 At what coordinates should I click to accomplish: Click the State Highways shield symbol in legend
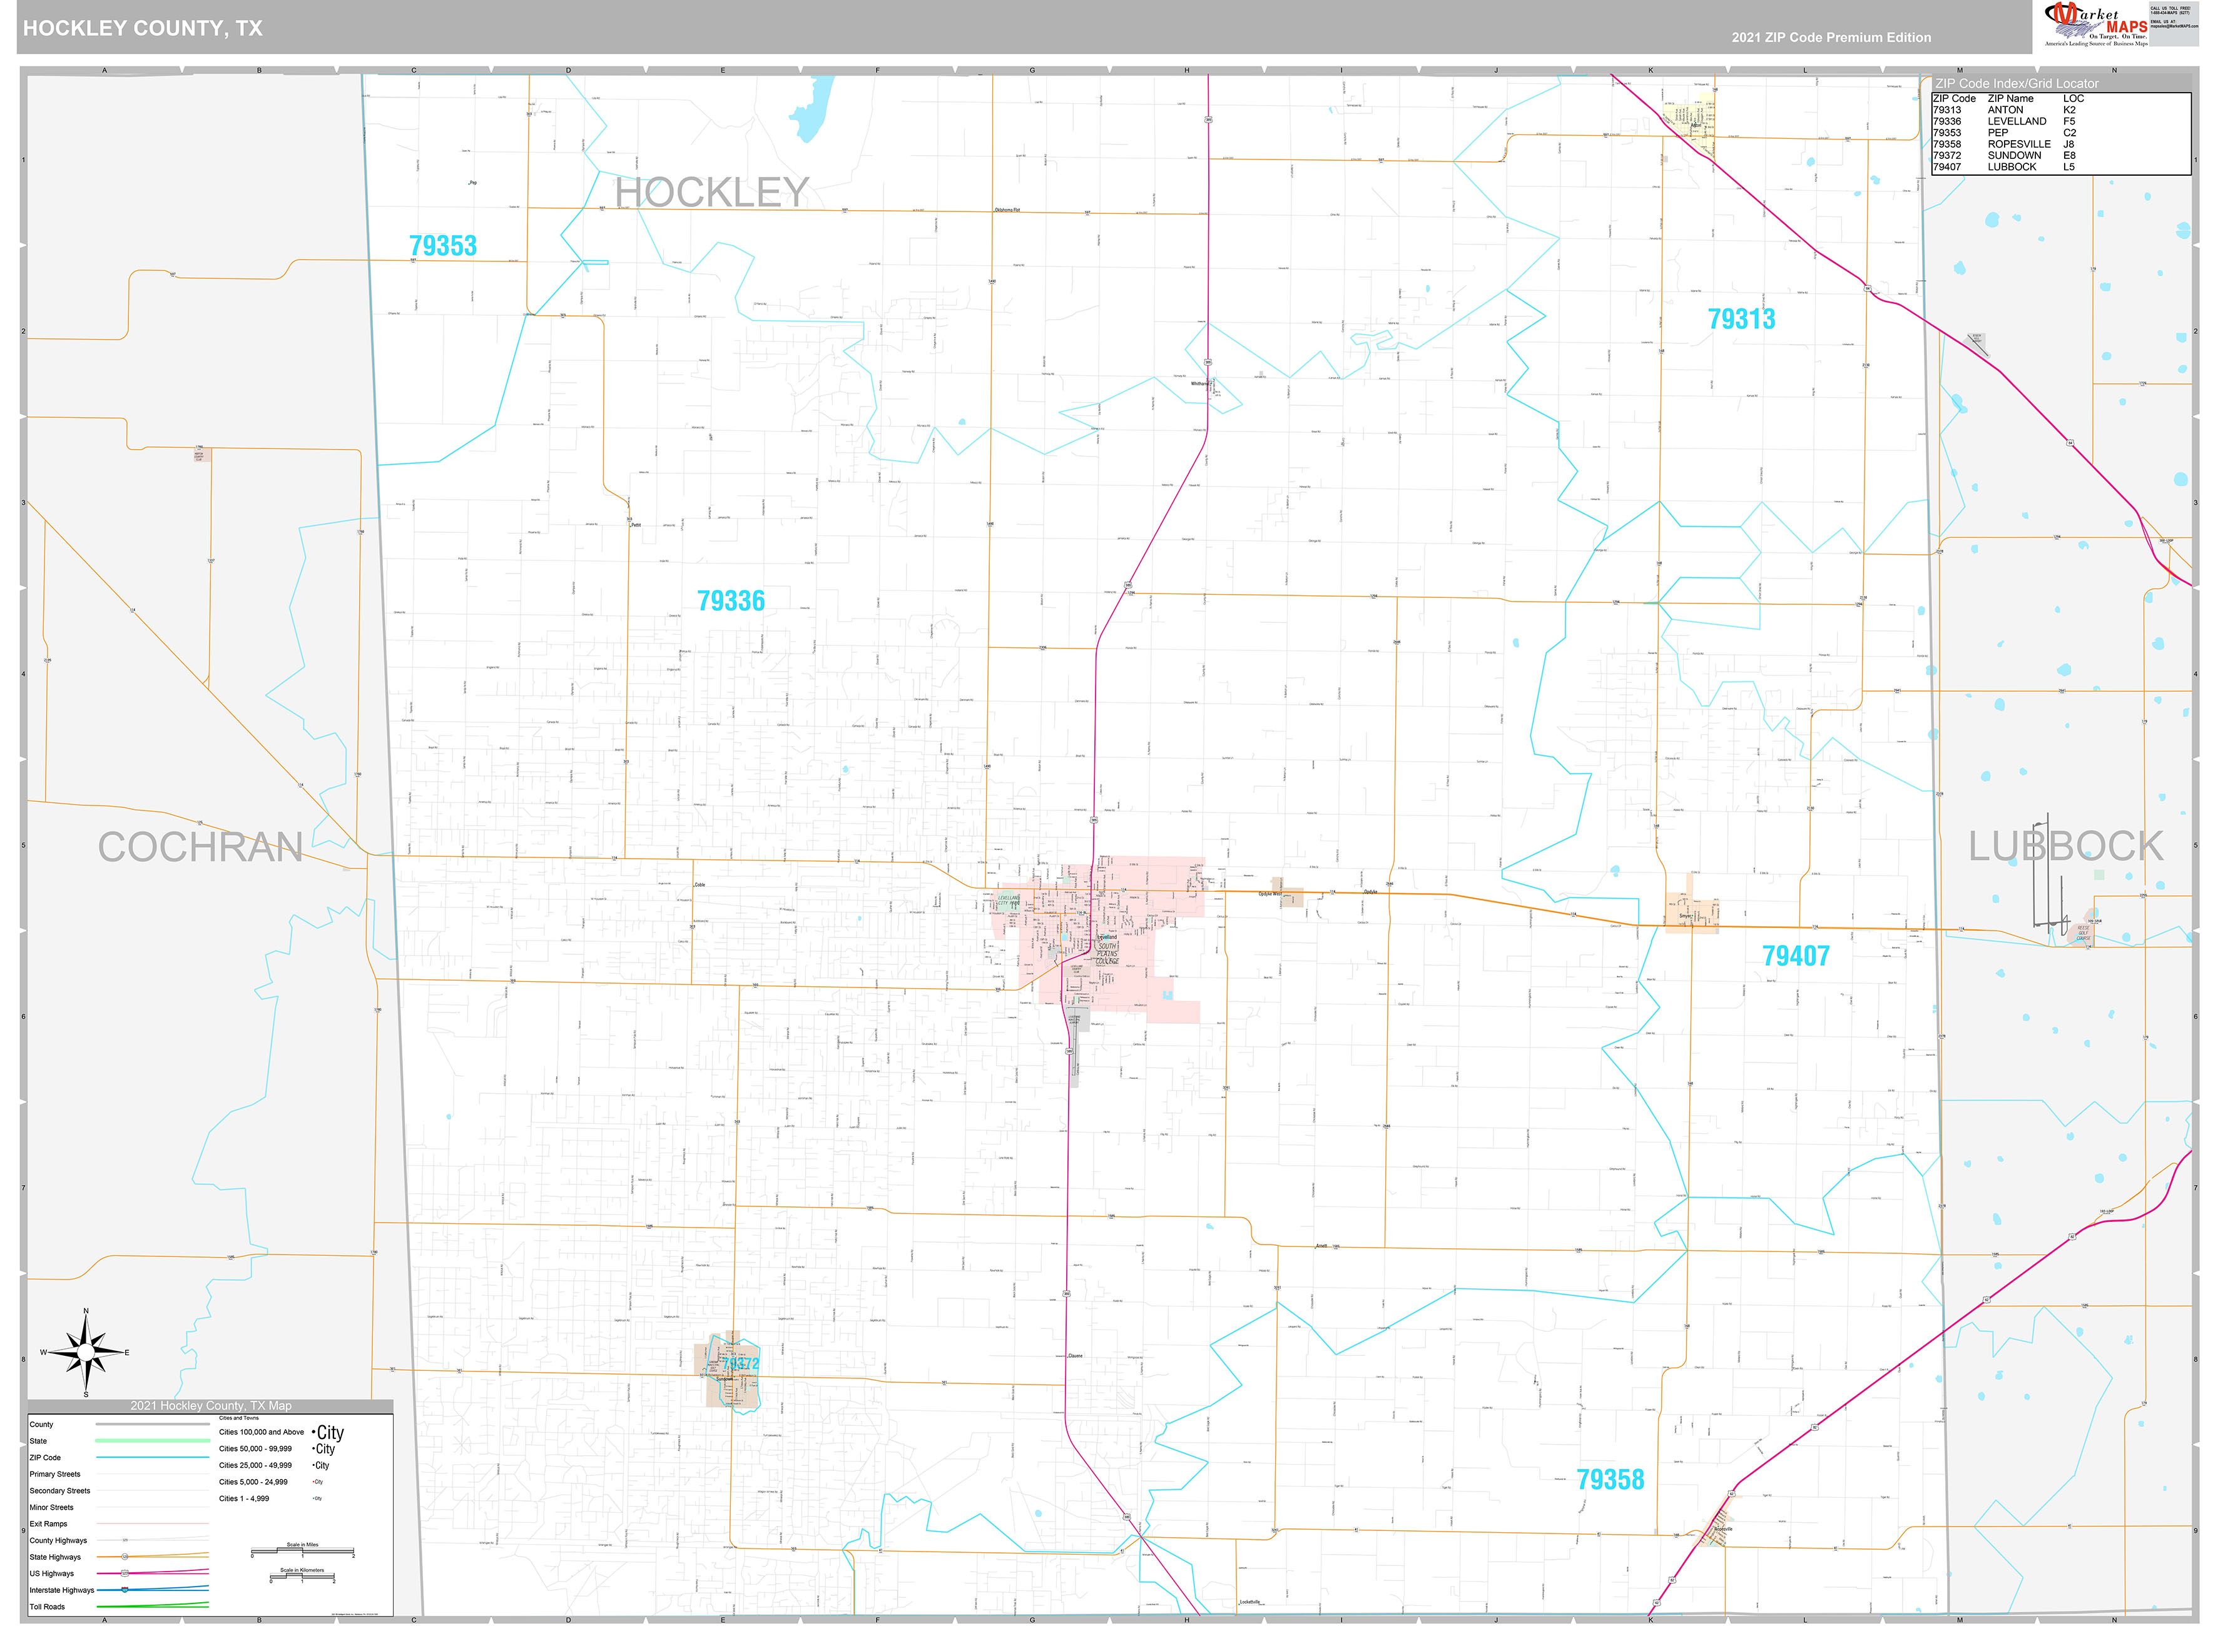125,1557
